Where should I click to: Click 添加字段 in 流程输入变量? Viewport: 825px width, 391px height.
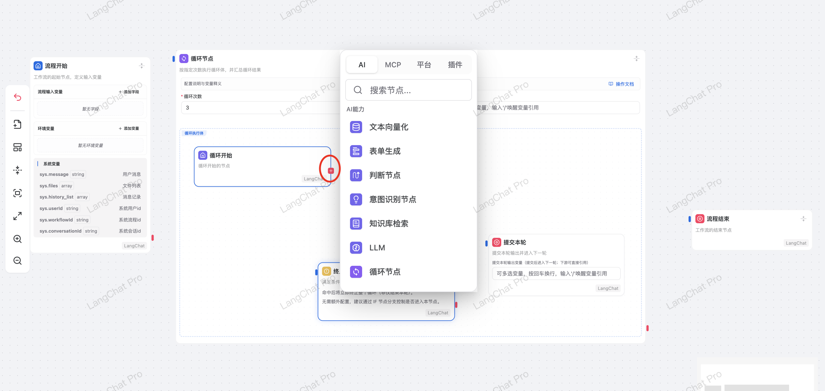click(x=129, y=92)
